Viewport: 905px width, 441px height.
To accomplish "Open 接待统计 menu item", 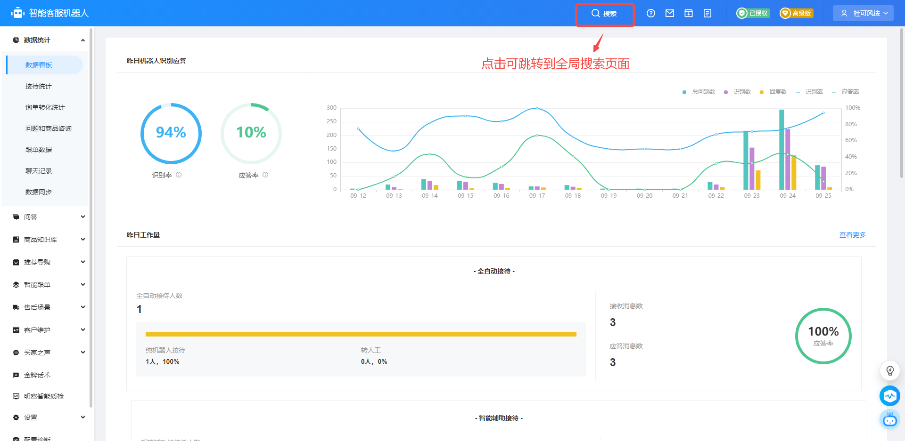I will pyautogui.click(x=39, y=86).
